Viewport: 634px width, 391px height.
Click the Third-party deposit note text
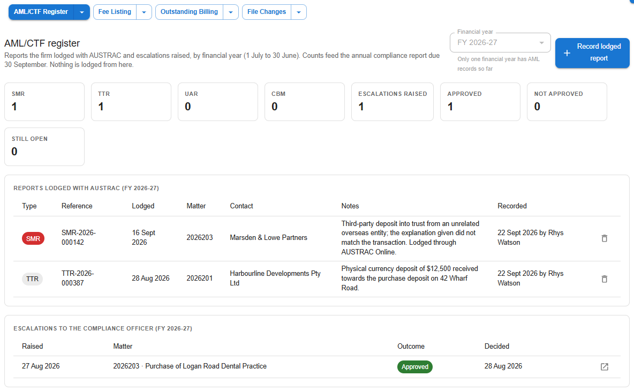pyautogui.click(x=410, y=238)
